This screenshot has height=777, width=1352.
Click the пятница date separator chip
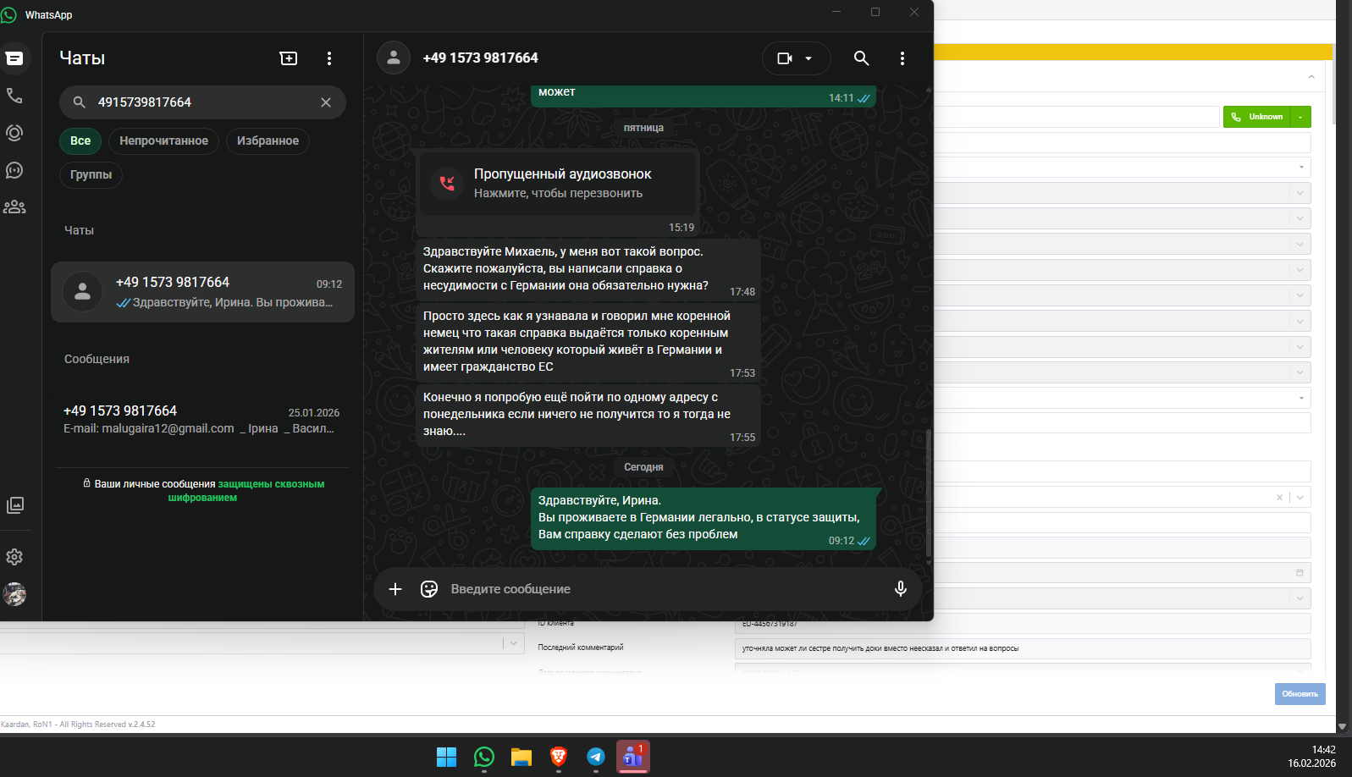tap(643, 128)
